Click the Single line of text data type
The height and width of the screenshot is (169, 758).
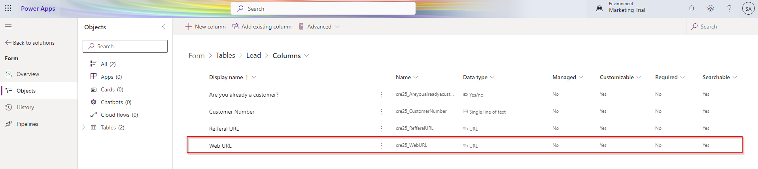pos(484,112)
